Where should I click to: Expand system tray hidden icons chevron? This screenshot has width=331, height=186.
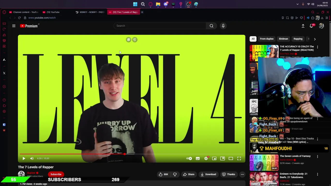point(297,4)
